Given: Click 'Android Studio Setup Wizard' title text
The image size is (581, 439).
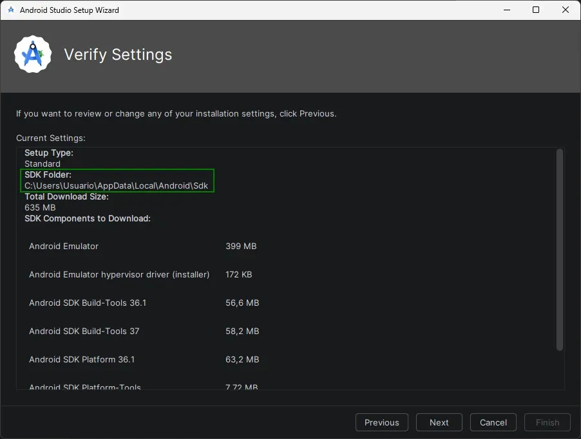Looking at the screenshot, I should 70,10.
